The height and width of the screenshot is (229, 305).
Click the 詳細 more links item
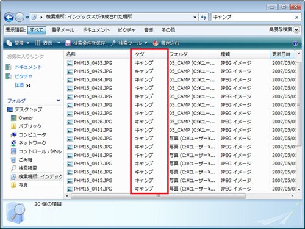coord(23,85)
